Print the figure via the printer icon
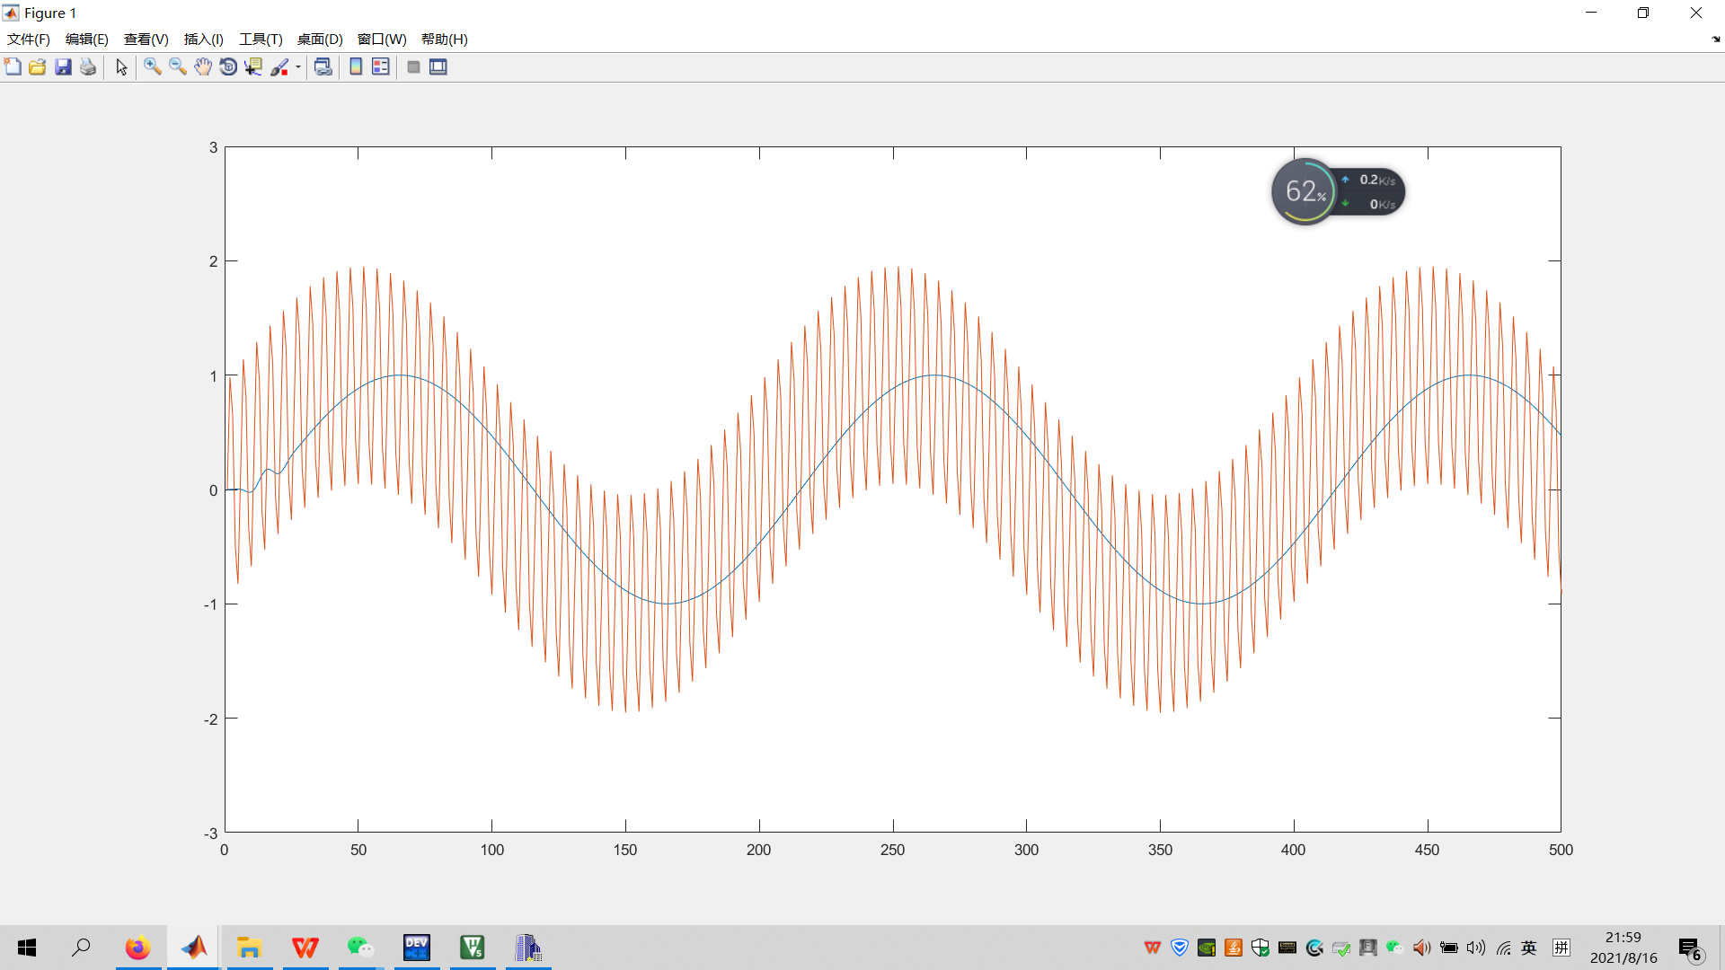 [x=88, y=67]
